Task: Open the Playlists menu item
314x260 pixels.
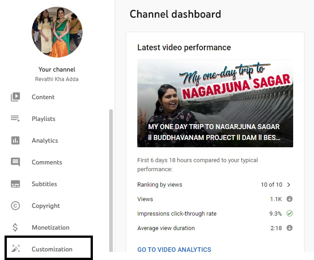Action: 43,119
